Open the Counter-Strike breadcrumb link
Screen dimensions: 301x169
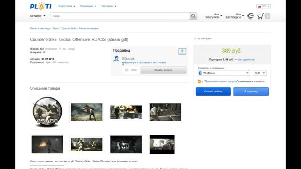tap(69, 28)
